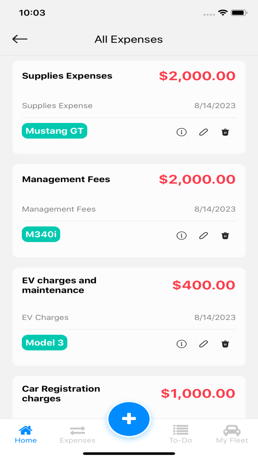The width and height of the screenshot is (258, 459).
Task: Select the M340i vehicle tag
Action: pyautogui.click(x=41, y=234)
